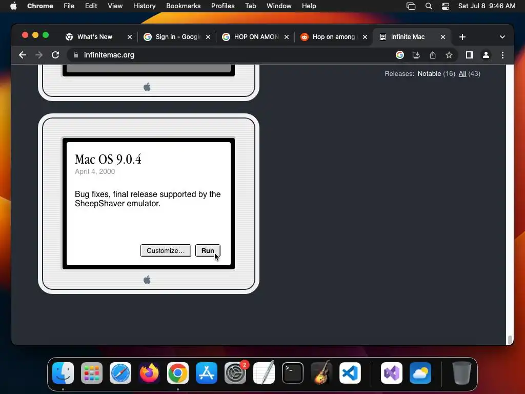525x394 pixels.
Task: Open the Chrome app menu
Action: tap(40, 6)
